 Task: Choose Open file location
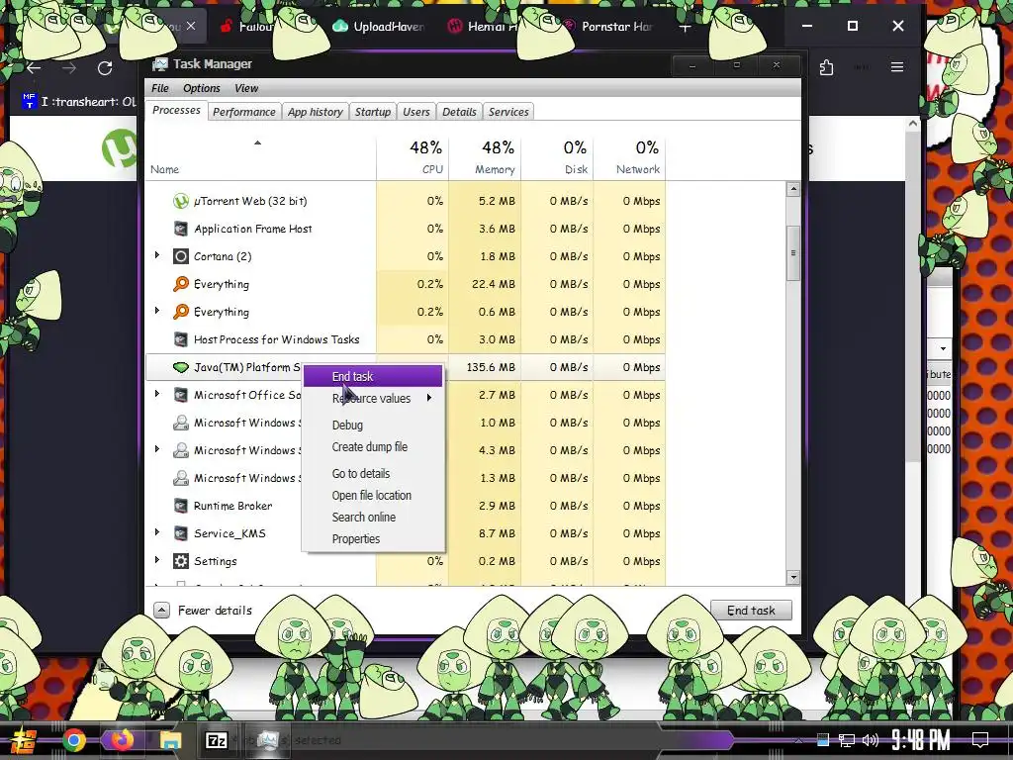coord(373,495)
